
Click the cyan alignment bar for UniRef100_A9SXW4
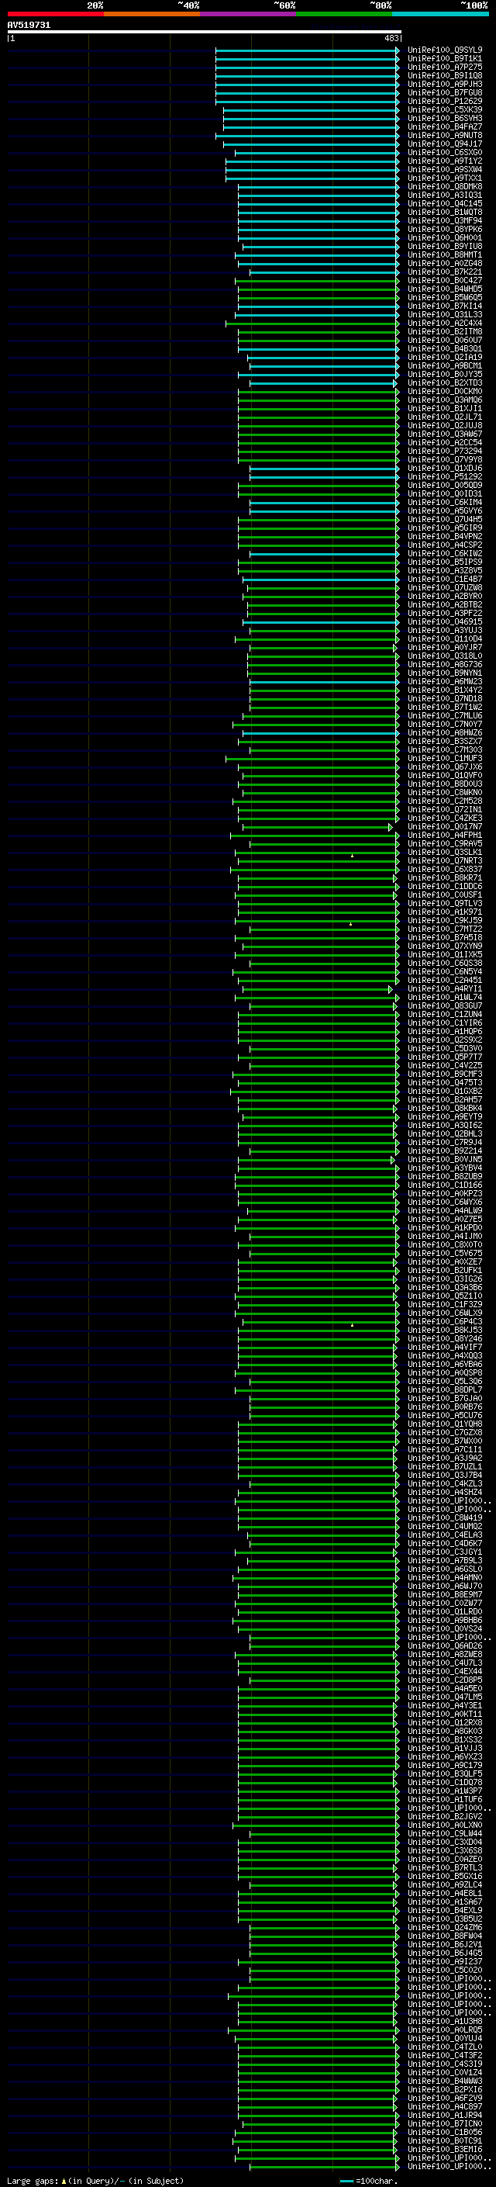click(x=312, y=170)
